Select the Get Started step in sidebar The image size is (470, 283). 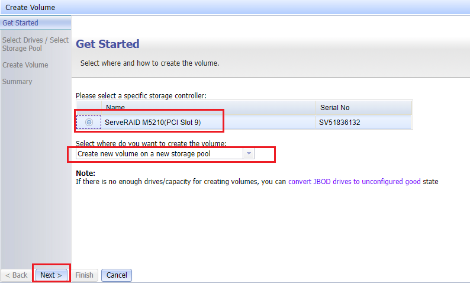(20, 23)
